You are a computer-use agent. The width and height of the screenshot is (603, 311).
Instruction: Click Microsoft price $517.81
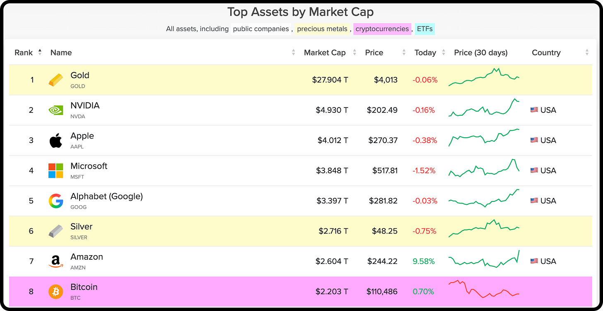click(x=384, y=170)
